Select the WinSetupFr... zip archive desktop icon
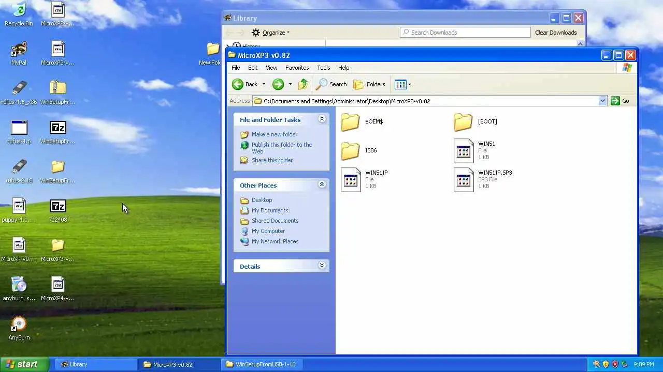 point(58,92)
